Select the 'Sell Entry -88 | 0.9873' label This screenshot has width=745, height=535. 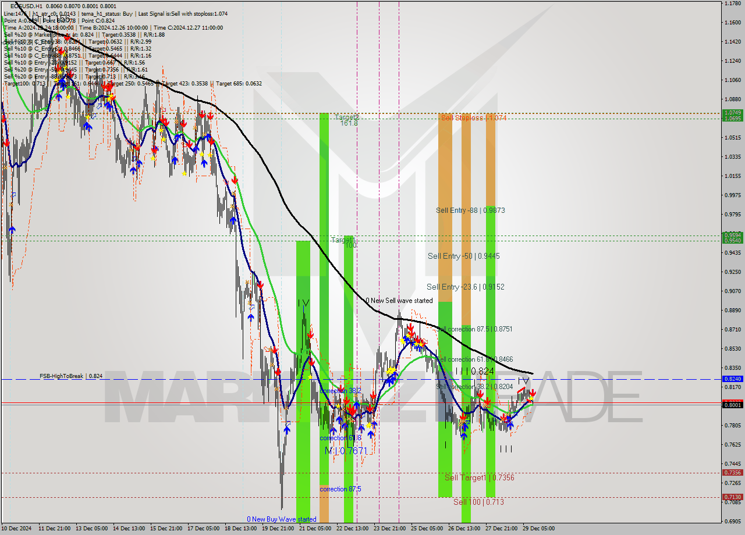(x=470, y=211)
